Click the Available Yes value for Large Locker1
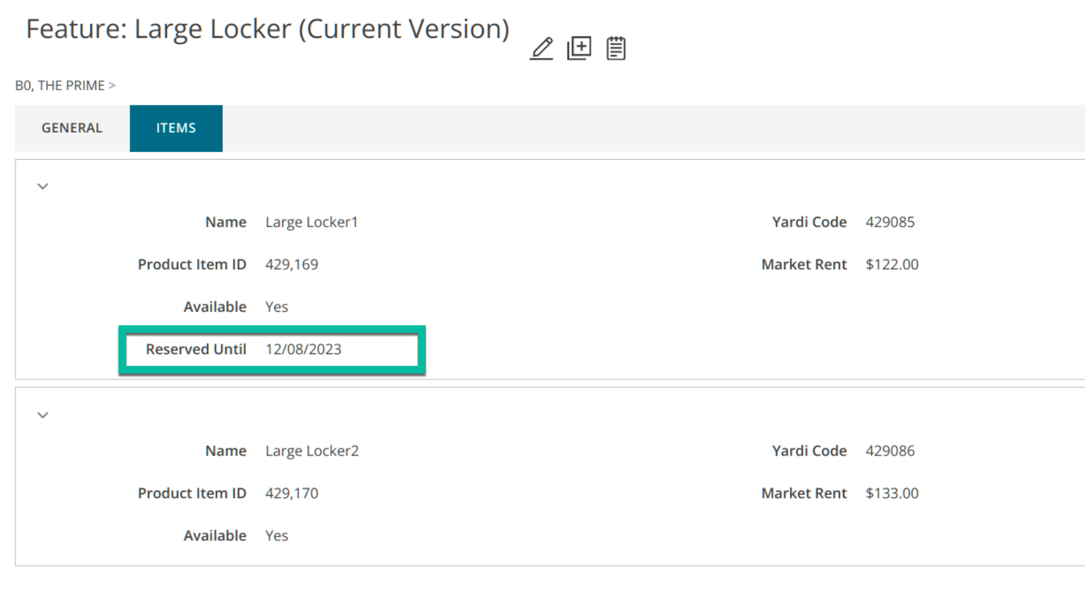1085x606 pixels. [x=277, y=307]
